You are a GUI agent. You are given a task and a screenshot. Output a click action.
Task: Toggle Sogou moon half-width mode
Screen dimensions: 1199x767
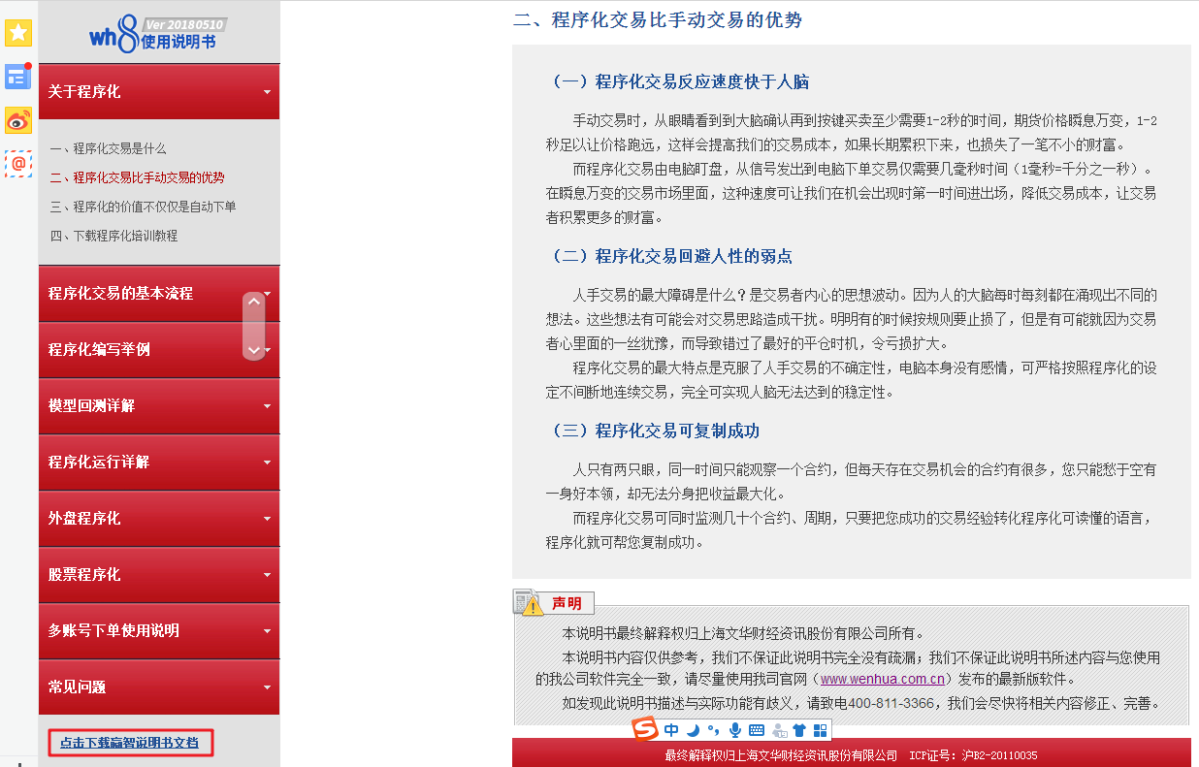tap(695, 730)
